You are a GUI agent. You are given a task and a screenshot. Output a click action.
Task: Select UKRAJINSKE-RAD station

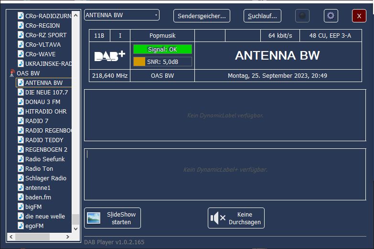48,63
